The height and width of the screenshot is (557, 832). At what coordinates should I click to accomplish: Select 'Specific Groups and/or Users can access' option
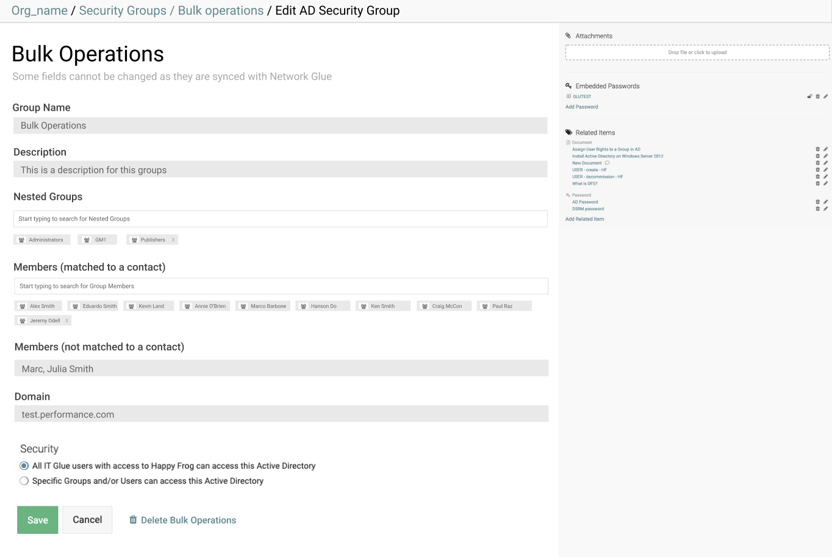[24, 480]
